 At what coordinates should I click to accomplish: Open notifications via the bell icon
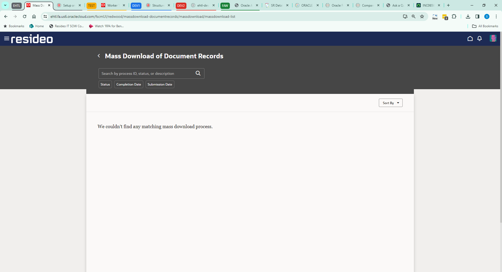[x=480, y=38]
